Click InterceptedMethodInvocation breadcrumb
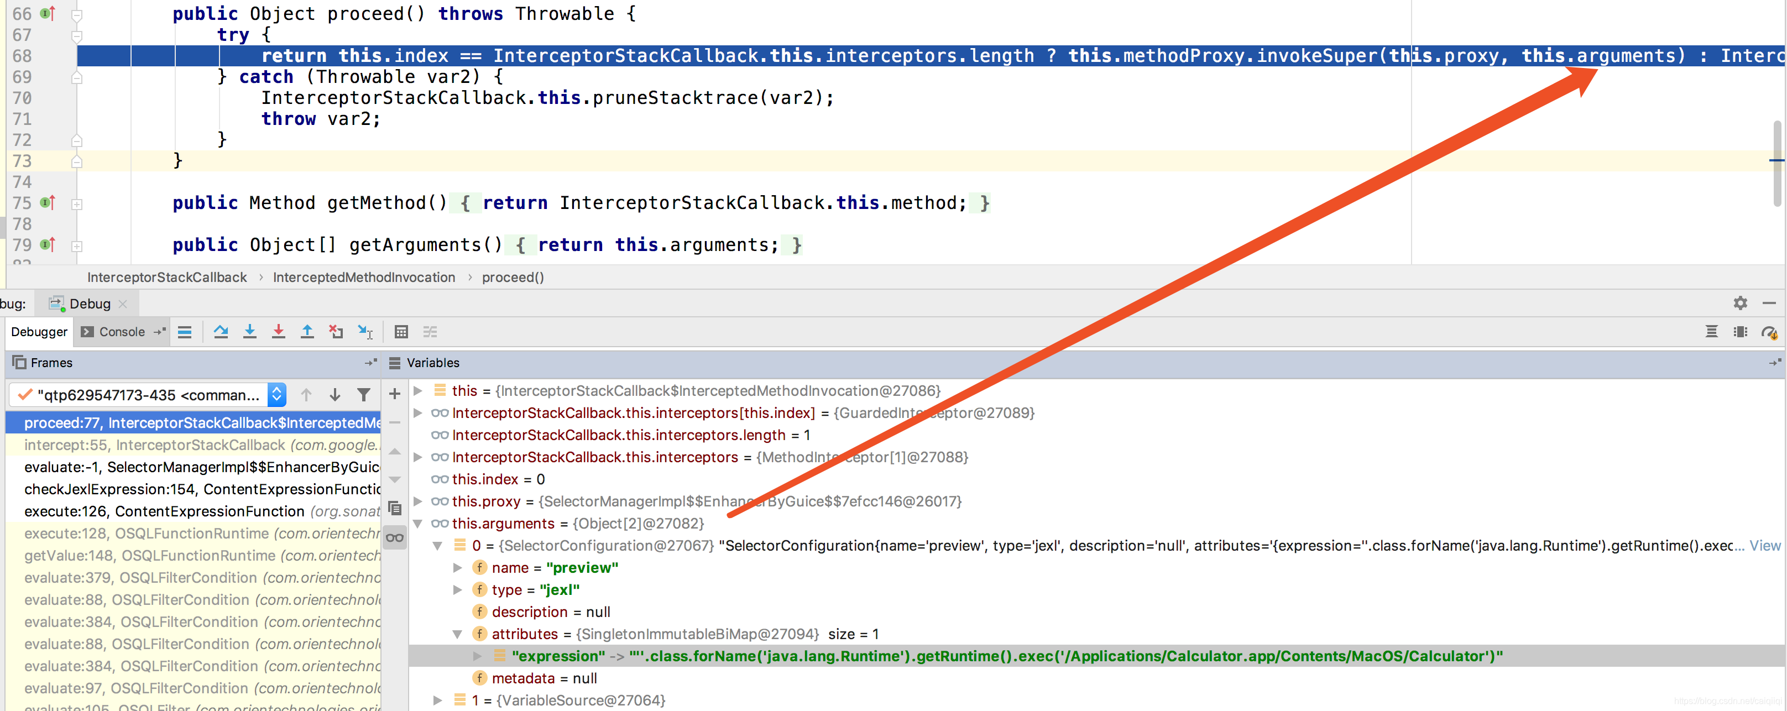The height and width of the screenshot is (711, 1787). (363, 277)
